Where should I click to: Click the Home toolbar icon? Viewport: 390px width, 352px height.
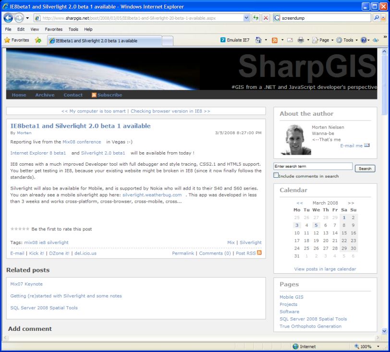(x=258, y=40)
